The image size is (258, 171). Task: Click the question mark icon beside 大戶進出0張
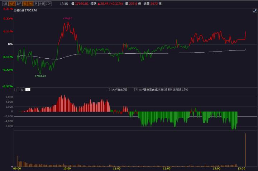110,90
